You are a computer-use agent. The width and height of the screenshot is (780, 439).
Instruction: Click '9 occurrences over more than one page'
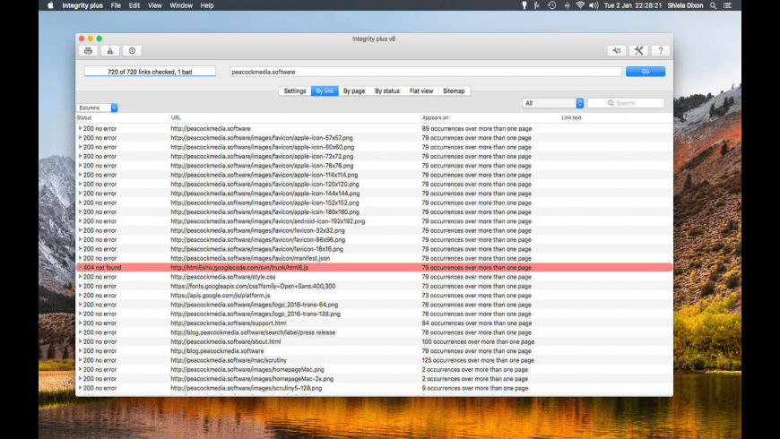pos(475,388)
